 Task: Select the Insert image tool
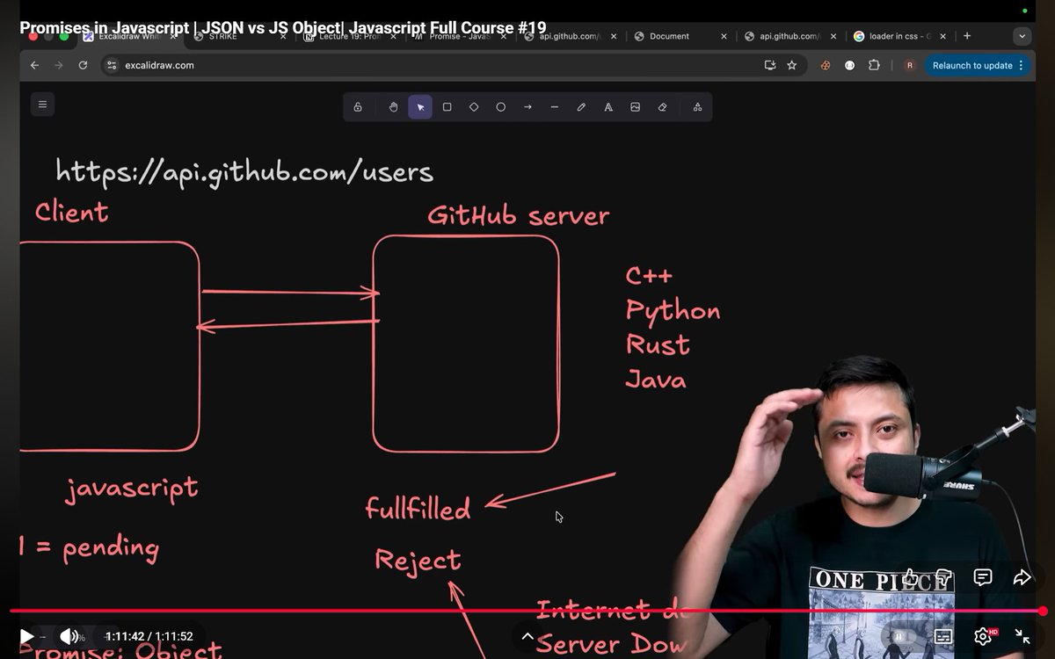click(x=635, y=107)
